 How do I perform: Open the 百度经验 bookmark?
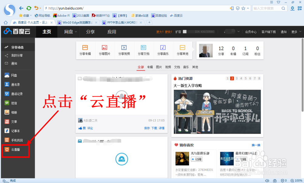[159, 16]
